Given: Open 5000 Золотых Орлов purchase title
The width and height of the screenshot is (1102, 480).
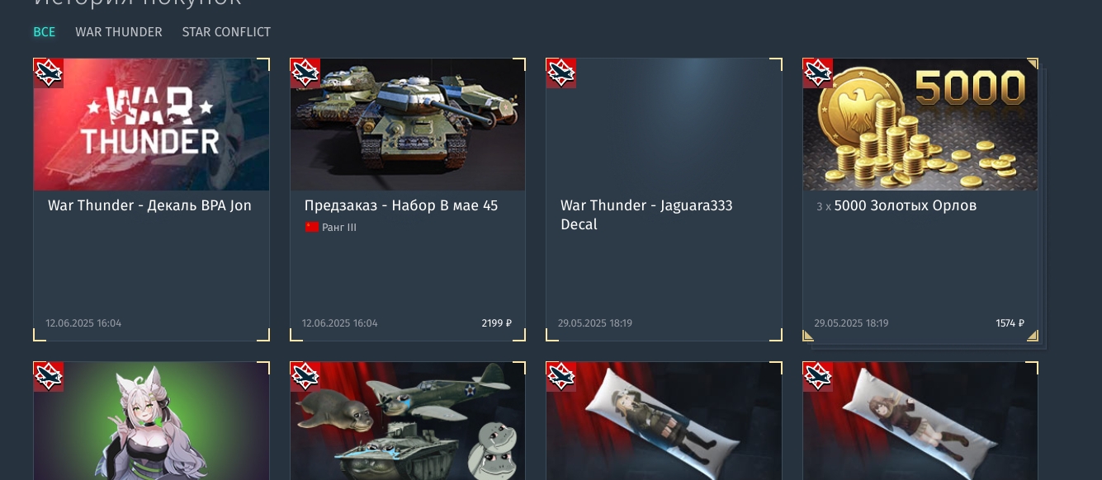Looking at the screenshot, I should 906,205.
